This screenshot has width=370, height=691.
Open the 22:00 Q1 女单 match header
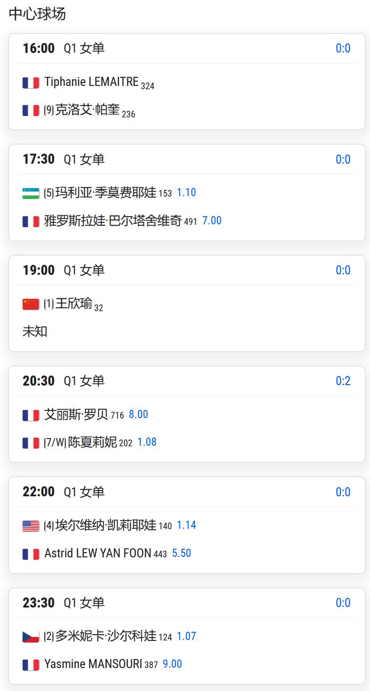tap(187, 492)
